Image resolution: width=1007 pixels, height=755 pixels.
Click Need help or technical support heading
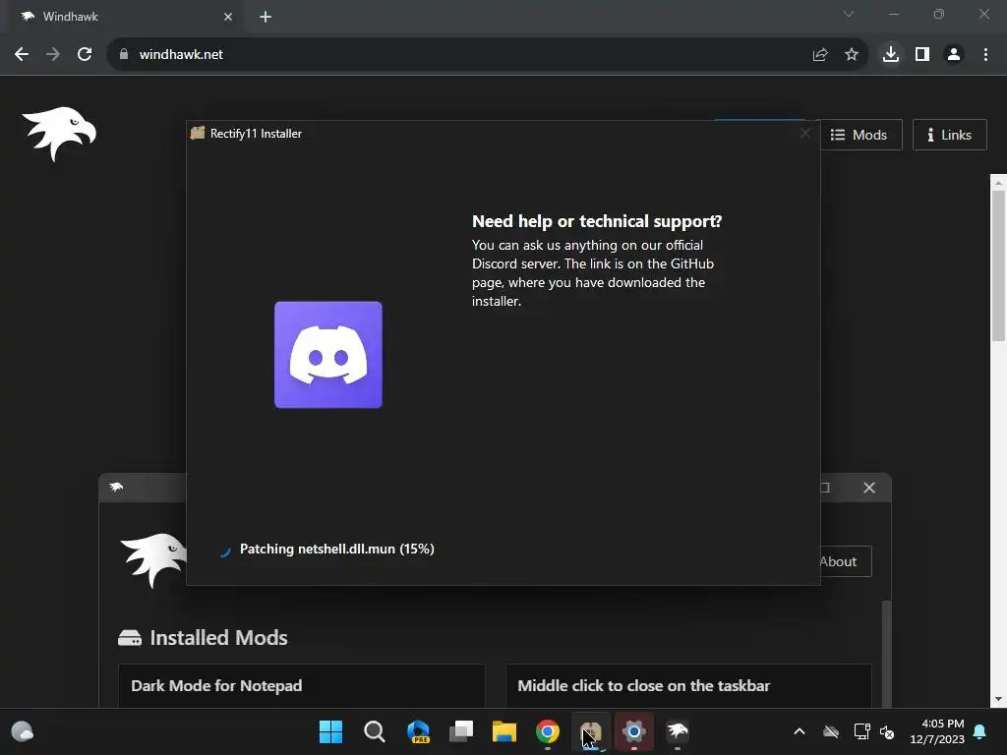click(x=597, y=221)
